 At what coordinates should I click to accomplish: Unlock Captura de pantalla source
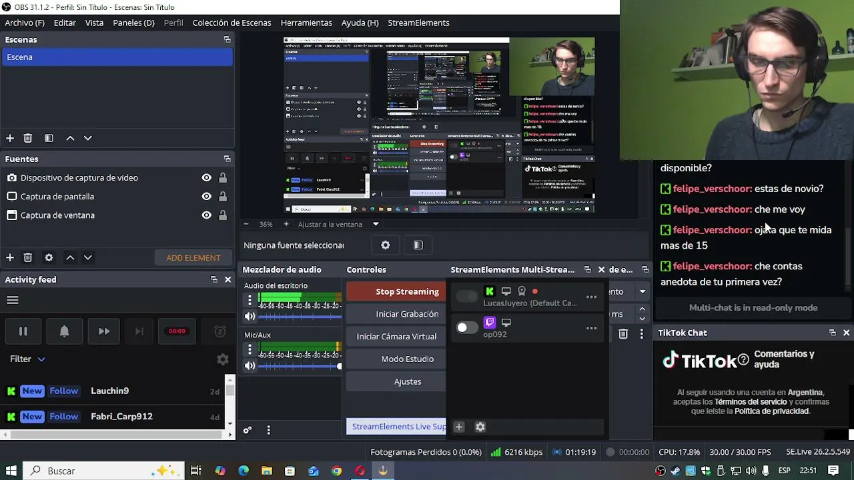tap(223, 197)
